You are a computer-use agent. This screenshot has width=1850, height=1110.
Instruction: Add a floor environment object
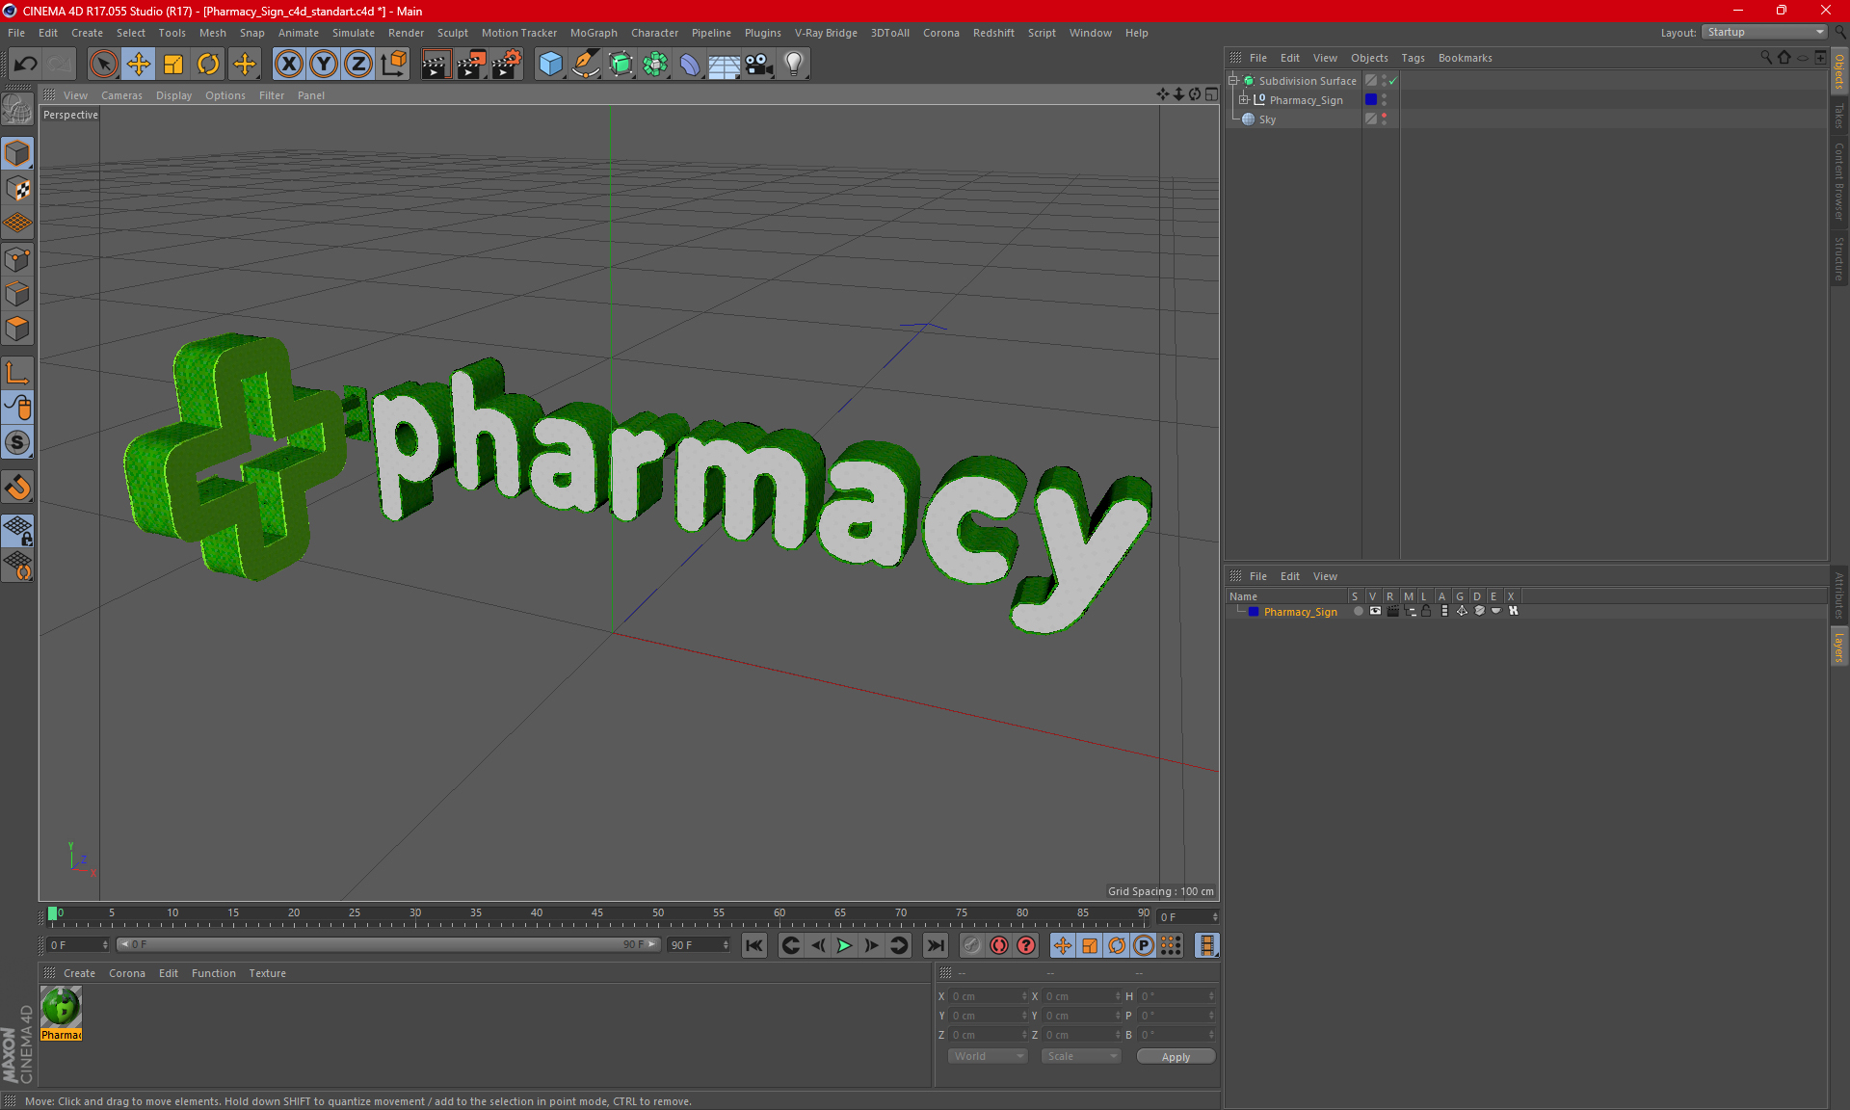[x=724, y=65]
